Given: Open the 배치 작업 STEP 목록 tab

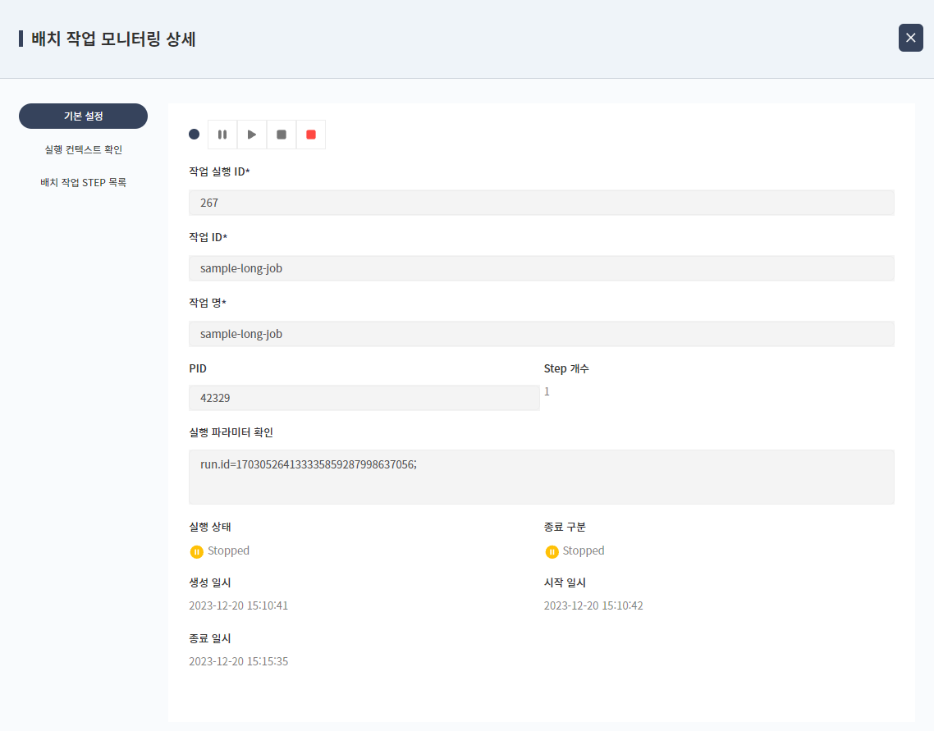Looking at the screenshot, I should click(x=83, y=182).
